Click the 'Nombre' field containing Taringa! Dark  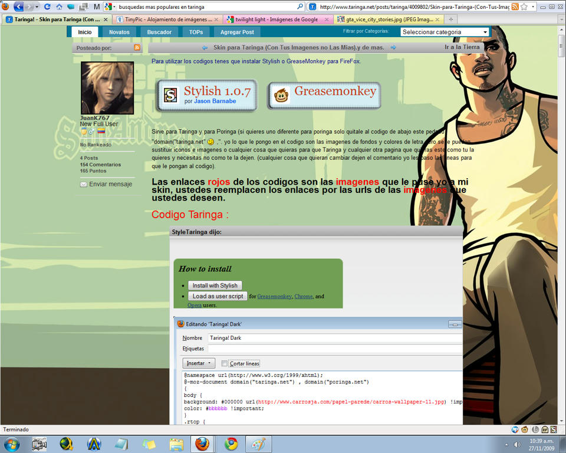[x=335, y=338]
